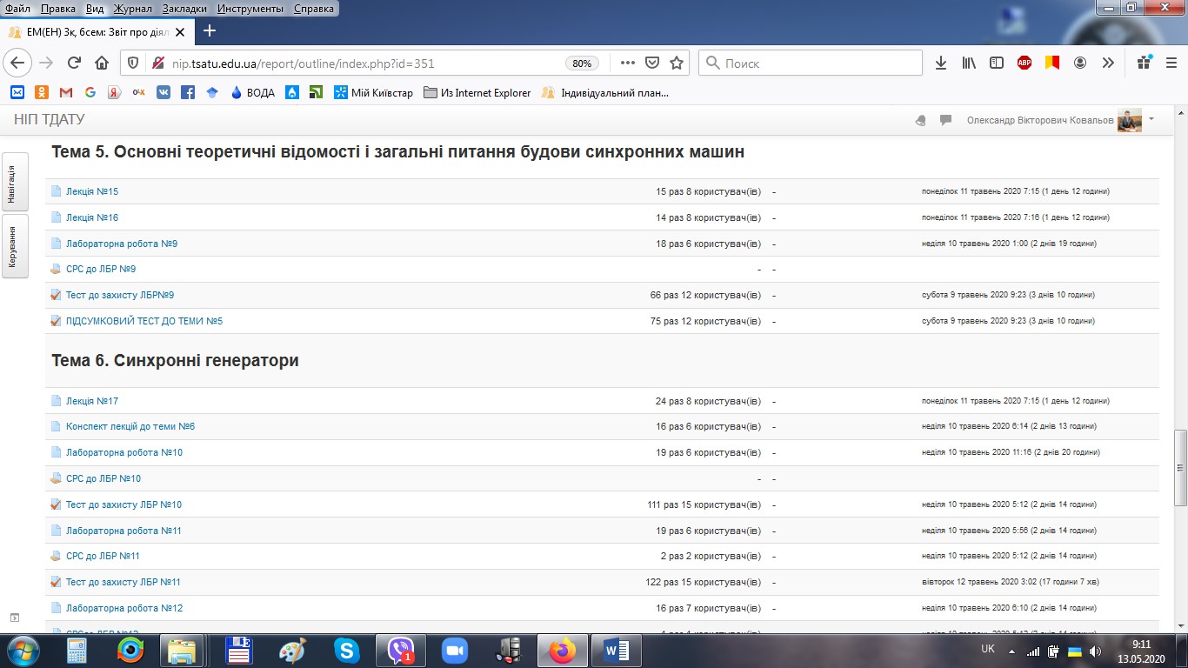Reset the 80% zoom level badge
The width and height of the screenshot is (1188, 668).
[x=582, y=63]
